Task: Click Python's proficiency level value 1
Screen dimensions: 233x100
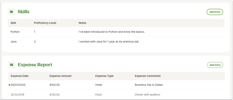Action: pyautogui.click(x=35, y=32)
